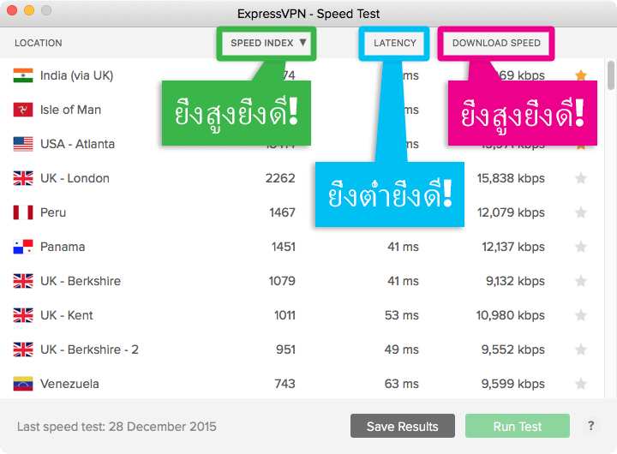Star the UK - Berkshire row
Screen dimensions: 617x454
(581, 281)
